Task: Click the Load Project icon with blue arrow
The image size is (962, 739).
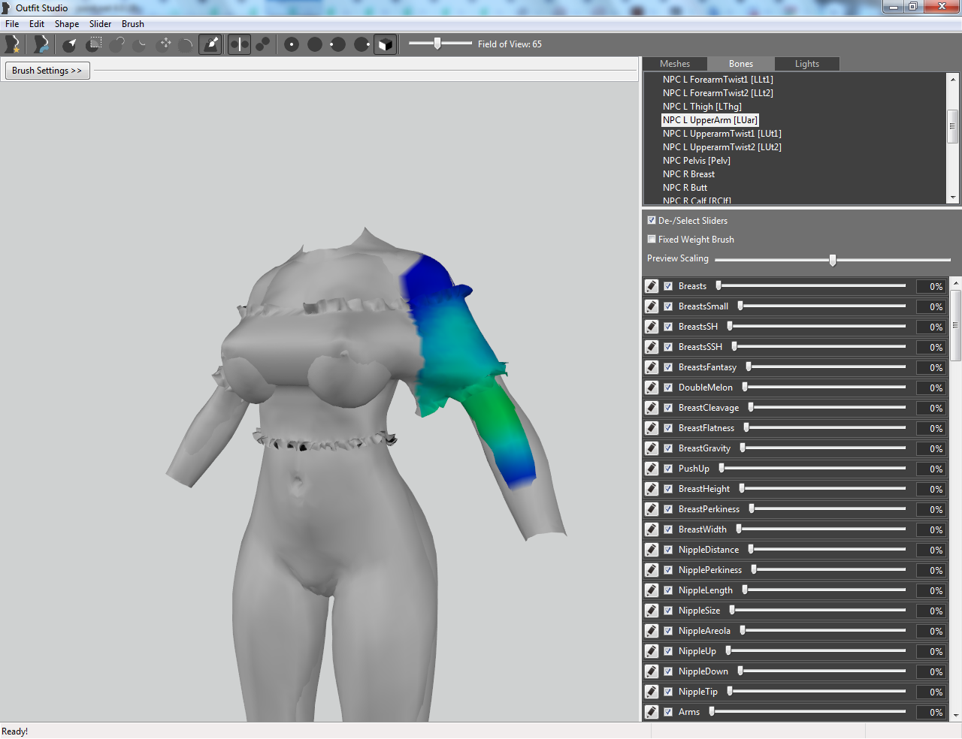Action: pos(41,44)
